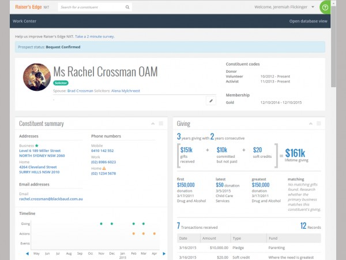The height and width of the screenshot is (260, 346).
Task: Open the Work Center menu
Action: click(x=24, y=21)
